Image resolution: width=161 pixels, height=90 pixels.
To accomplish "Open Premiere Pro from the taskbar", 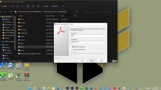I will [x=72, y=88].
